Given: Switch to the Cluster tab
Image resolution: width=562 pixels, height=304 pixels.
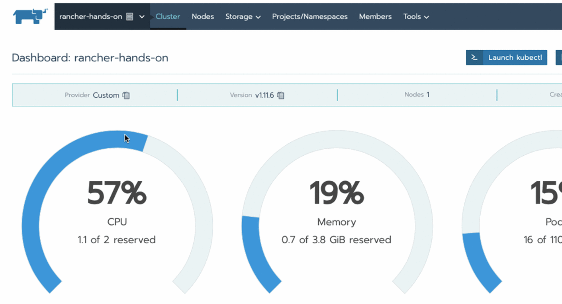Looking at the screenshot, I should (168, 16).
